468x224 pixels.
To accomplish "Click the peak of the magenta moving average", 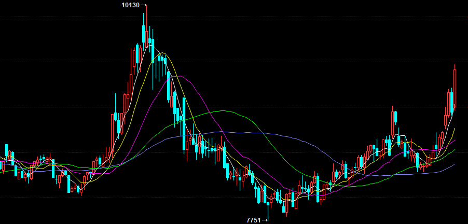I will 179,76.
